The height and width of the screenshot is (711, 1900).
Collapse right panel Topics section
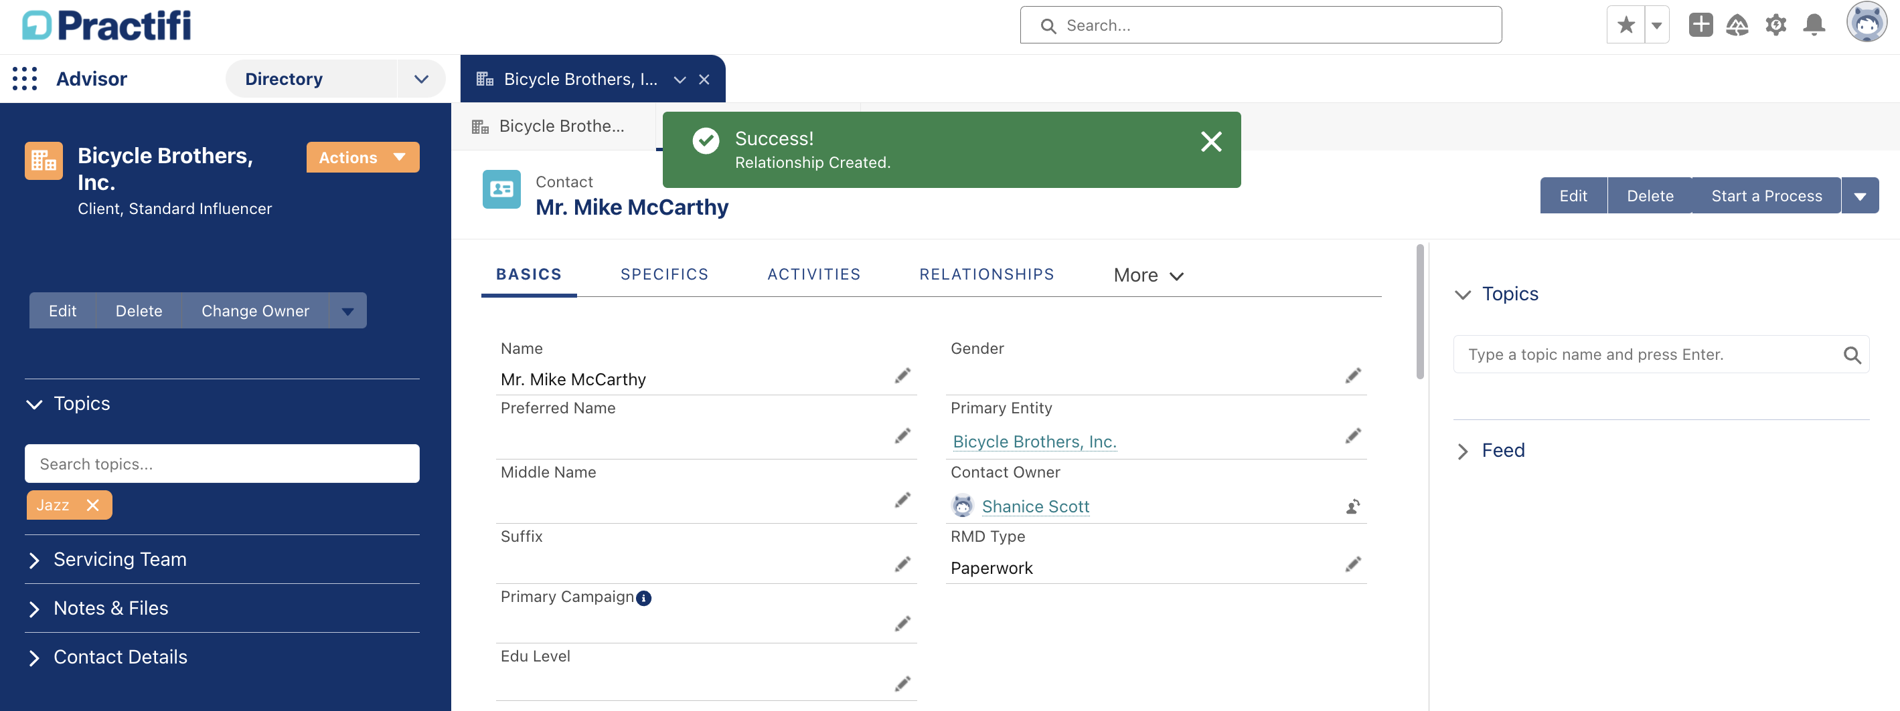tap(1463, 295)
